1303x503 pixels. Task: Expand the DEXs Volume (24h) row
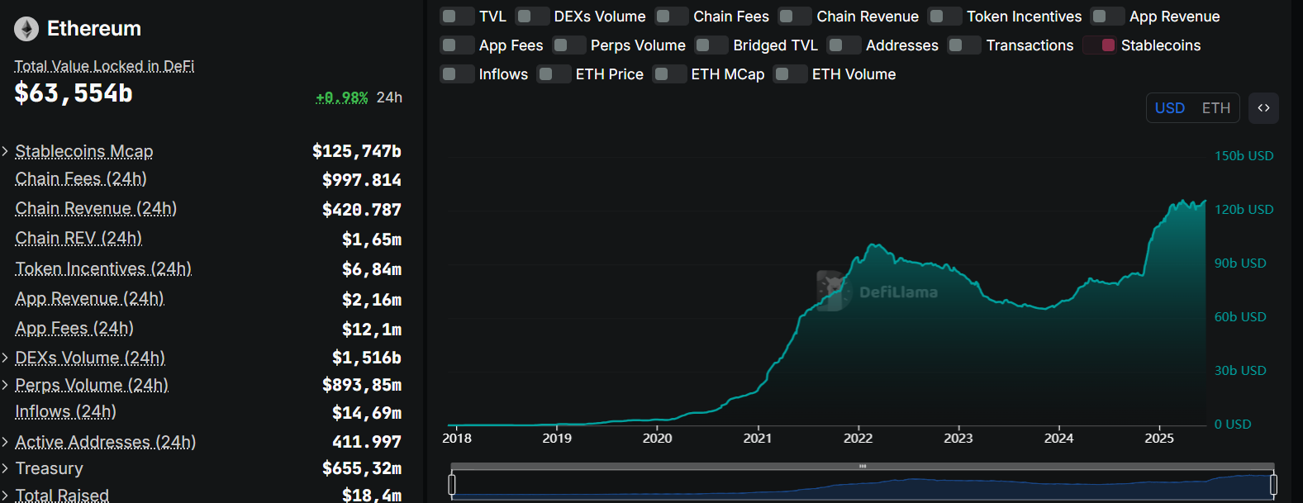tap(5, 358)
